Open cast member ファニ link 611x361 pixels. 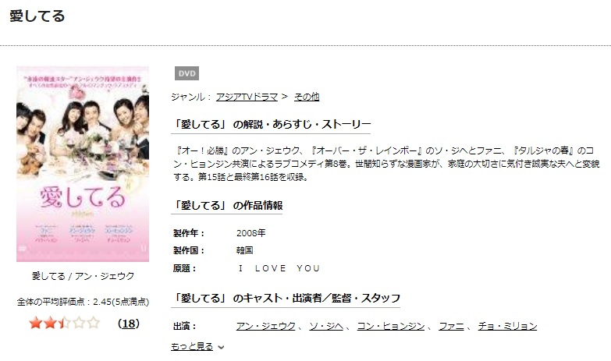coord(451,326)
